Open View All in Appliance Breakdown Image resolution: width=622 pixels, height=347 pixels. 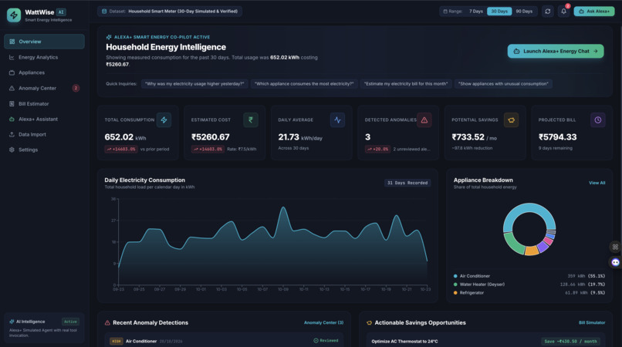pos(597,183)
